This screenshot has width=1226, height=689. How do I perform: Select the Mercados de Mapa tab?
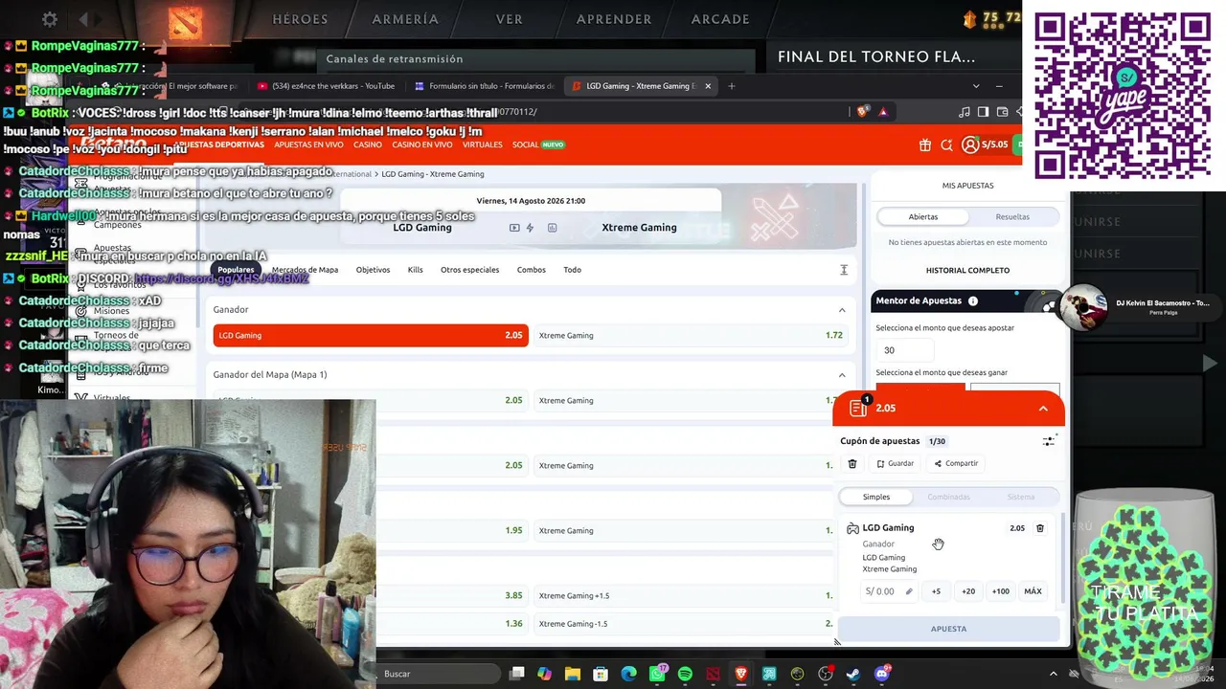coord(305,270)
